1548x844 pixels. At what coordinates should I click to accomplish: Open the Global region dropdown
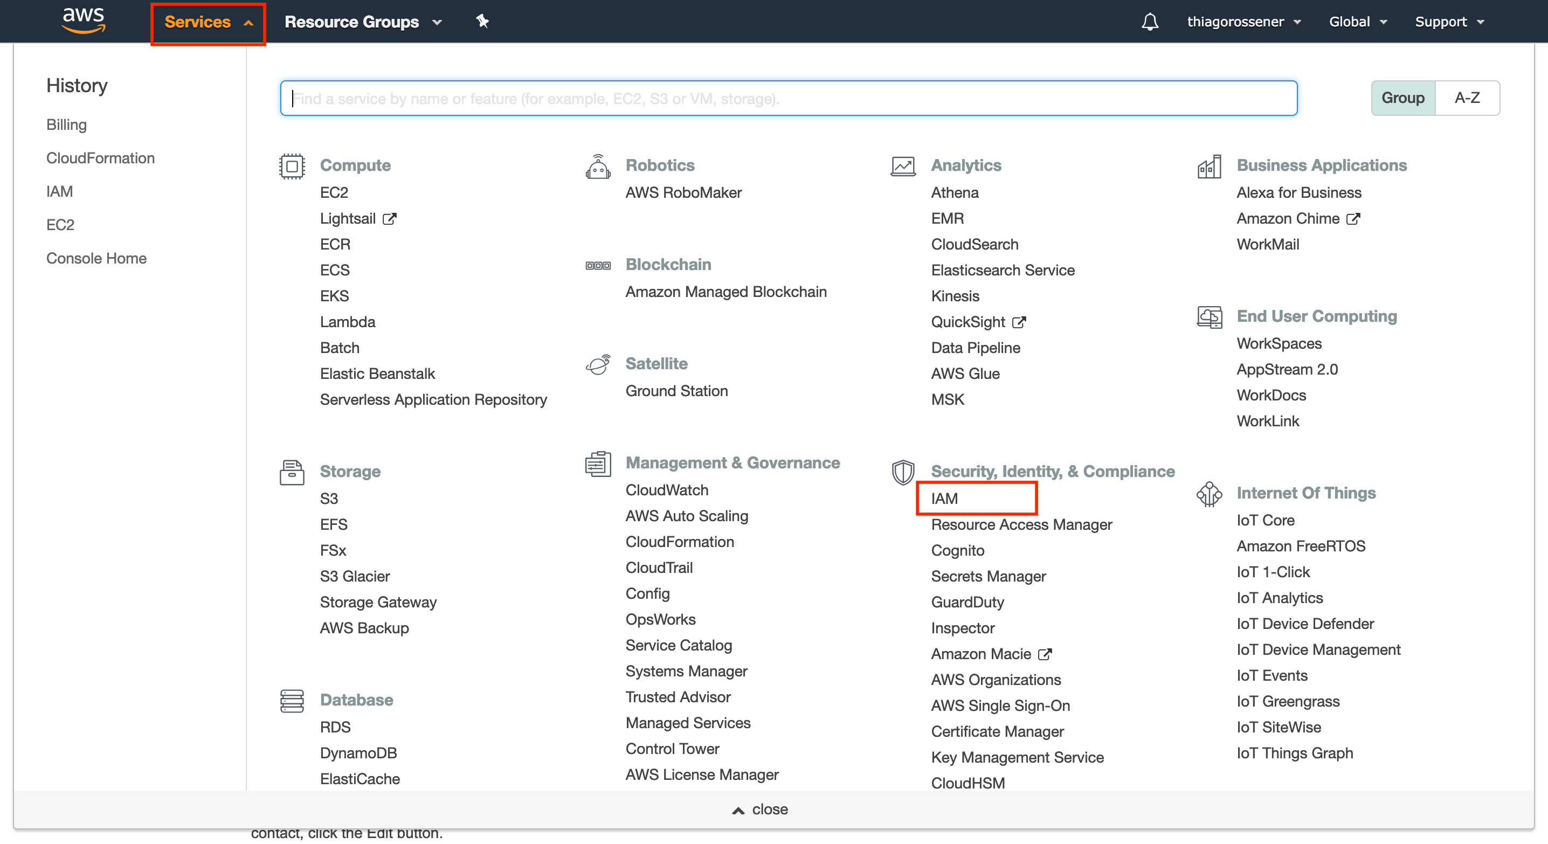(1358, 22)
